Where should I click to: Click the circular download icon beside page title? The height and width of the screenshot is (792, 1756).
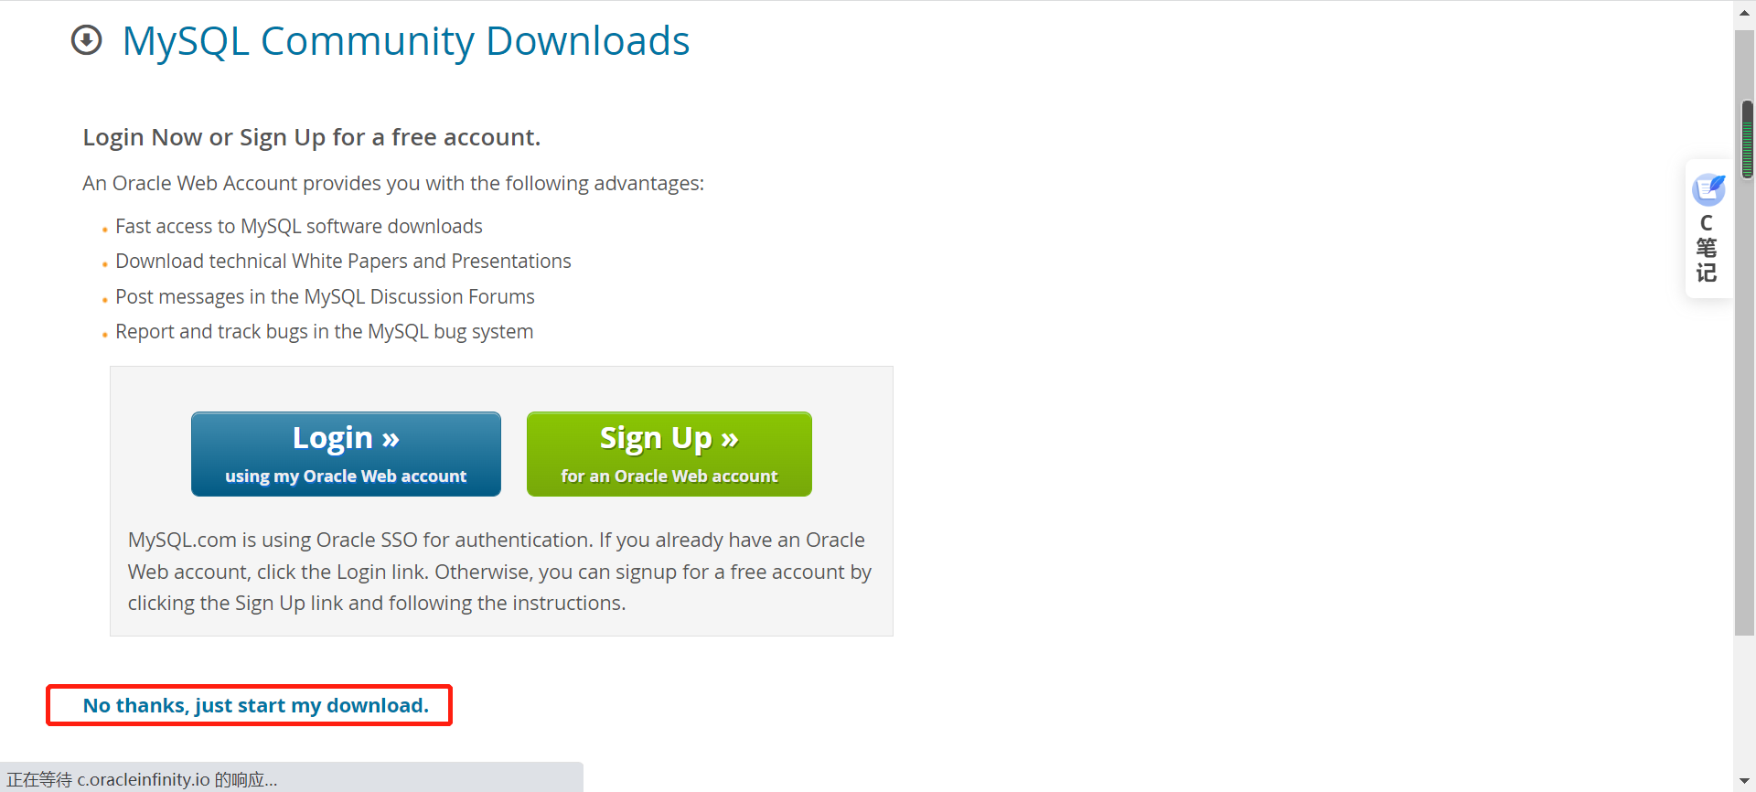point(87,40)
